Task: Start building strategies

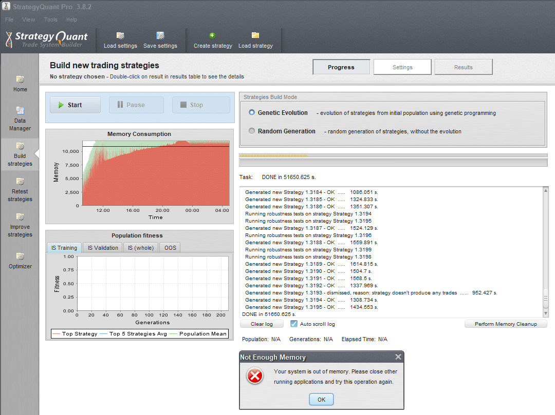Action: 75,105
